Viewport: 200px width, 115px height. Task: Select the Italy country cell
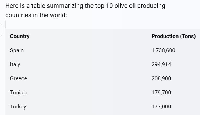(x=15, y=64)
